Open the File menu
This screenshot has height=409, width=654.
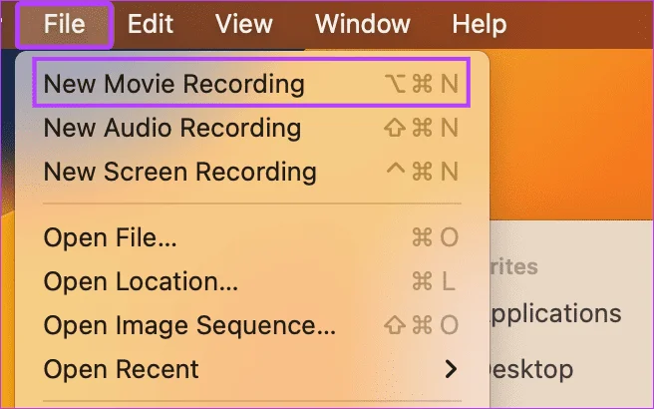64,24
